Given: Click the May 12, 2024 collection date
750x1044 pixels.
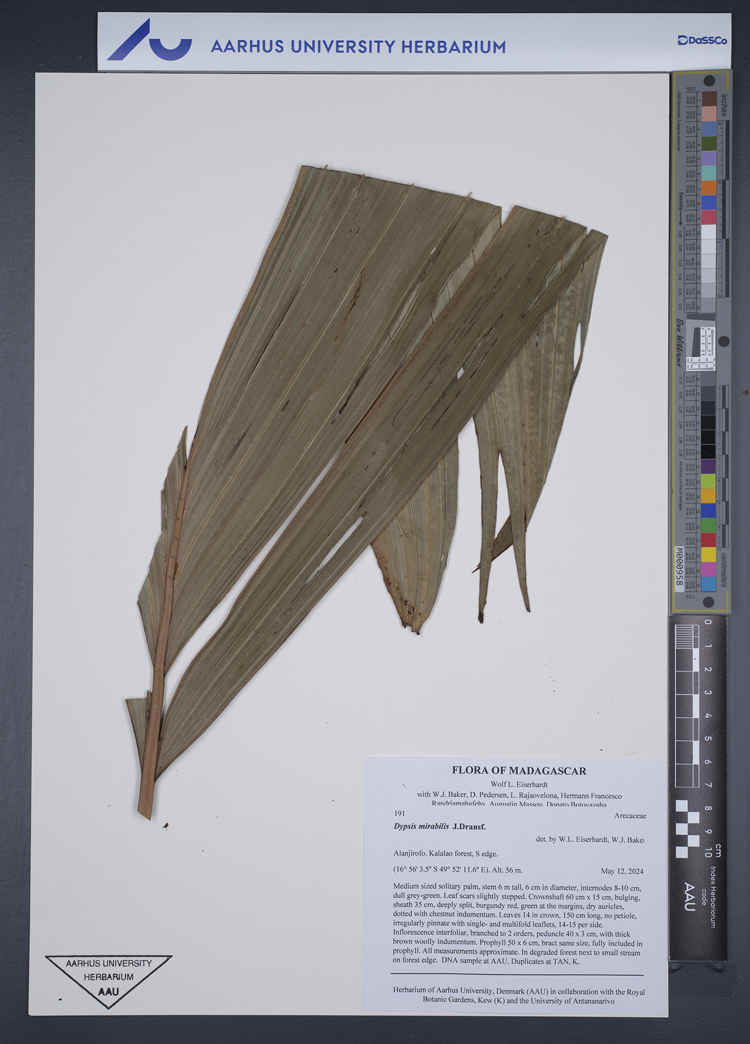Looking at the screenshot, I should tap(622, 871).
